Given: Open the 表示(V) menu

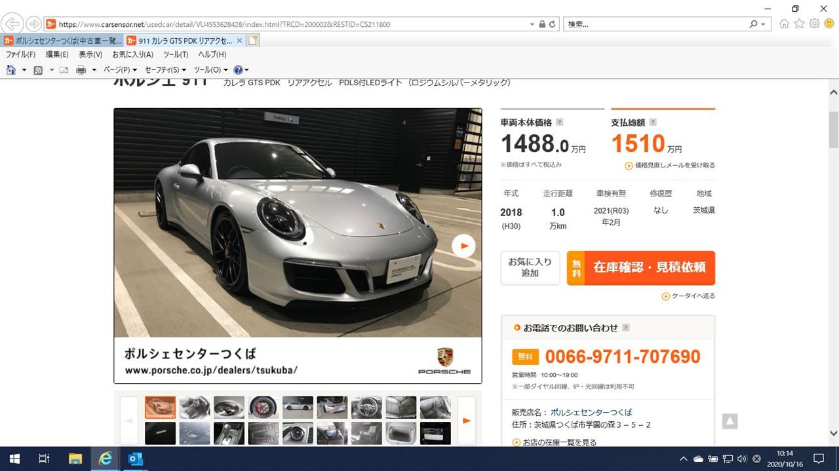Looking at the screenshot, I should point(90,54).
